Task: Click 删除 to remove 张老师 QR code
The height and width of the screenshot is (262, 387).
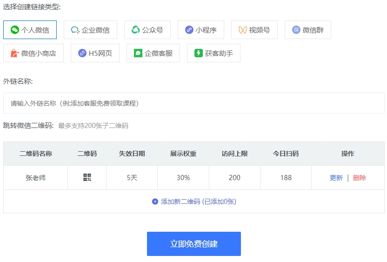Action: point(360,178)
